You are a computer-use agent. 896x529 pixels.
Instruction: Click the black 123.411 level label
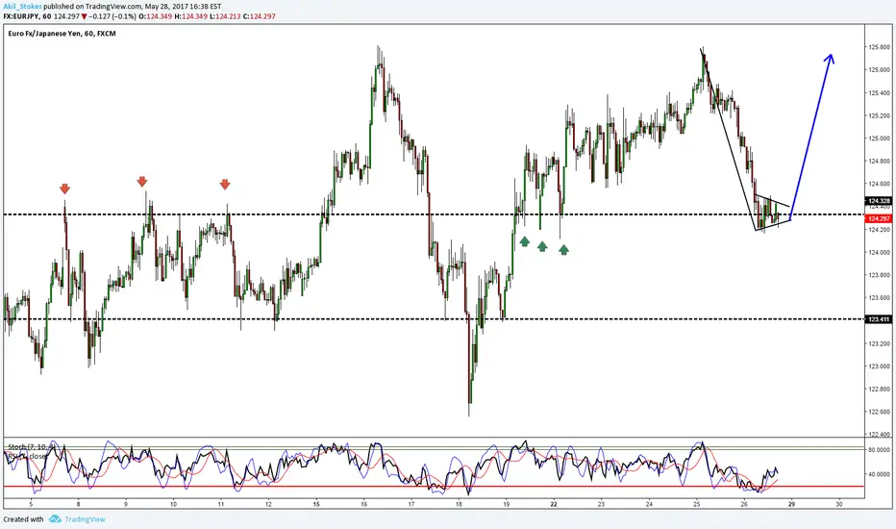click(x=879, y=319)
